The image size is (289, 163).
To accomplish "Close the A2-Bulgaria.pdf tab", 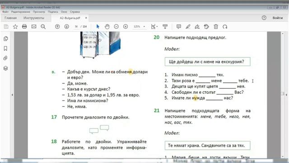I will pyautogui.click(x=86, y=18).
